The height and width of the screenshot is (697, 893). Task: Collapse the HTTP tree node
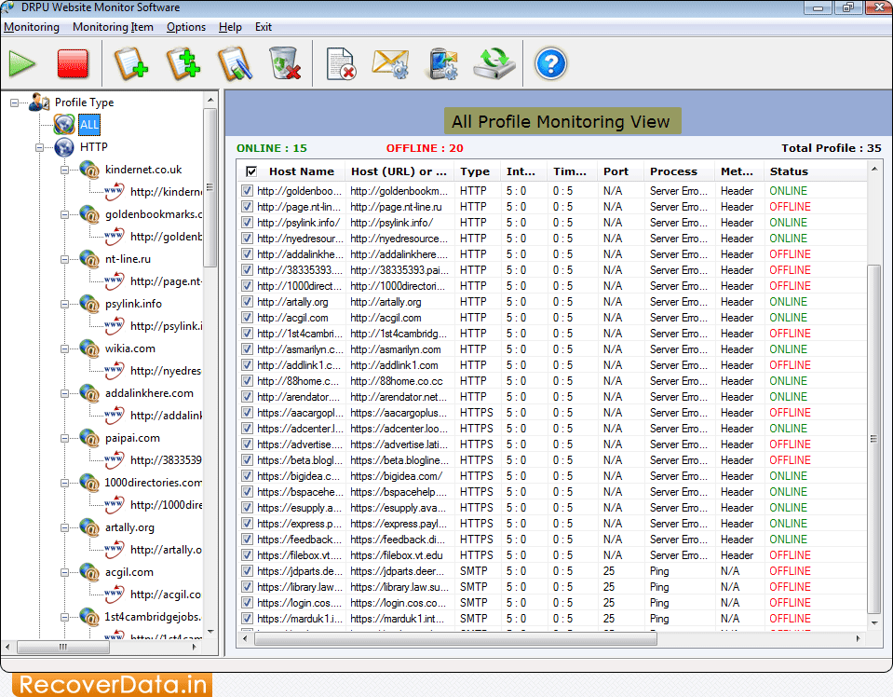39,147
